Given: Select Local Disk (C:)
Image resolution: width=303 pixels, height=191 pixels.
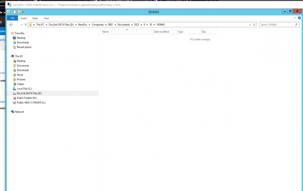Looking at the screenshot, I should 24,89.
